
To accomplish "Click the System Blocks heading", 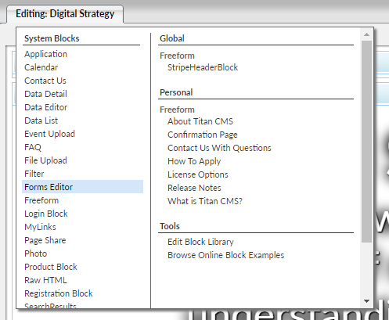I will coord(52,38).
